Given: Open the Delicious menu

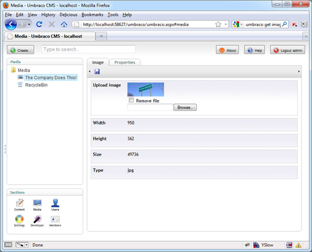Looking at the screenshot, I should [68, 15].
